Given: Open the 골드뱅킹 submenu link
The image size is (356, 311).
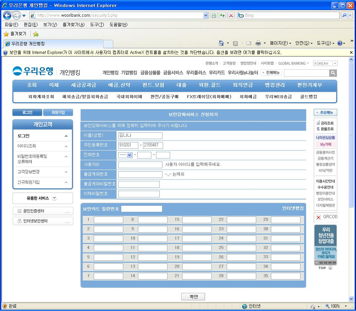Looking at the screenshot, I should tap(308, 97).
